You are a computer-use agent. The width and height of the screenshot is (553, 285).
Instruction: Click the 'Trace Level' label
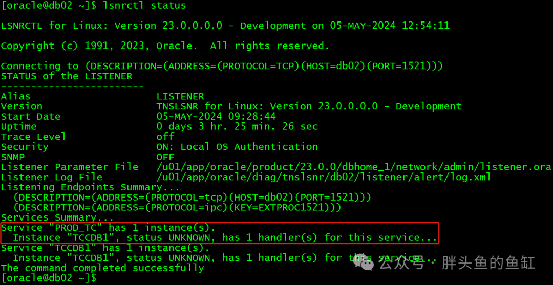click(x=33, y=137)
